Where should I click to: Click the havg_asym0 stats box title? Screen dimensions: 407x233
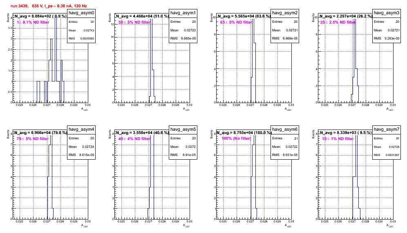point(81,13)
